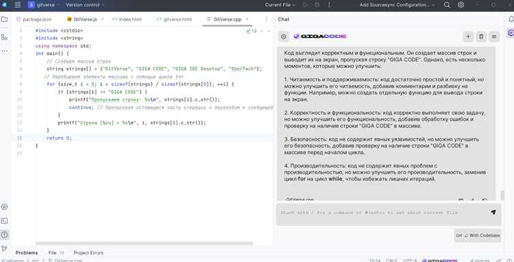Open the File problems tab
Viewport: 514px width, 262px height.
[56, 253]
